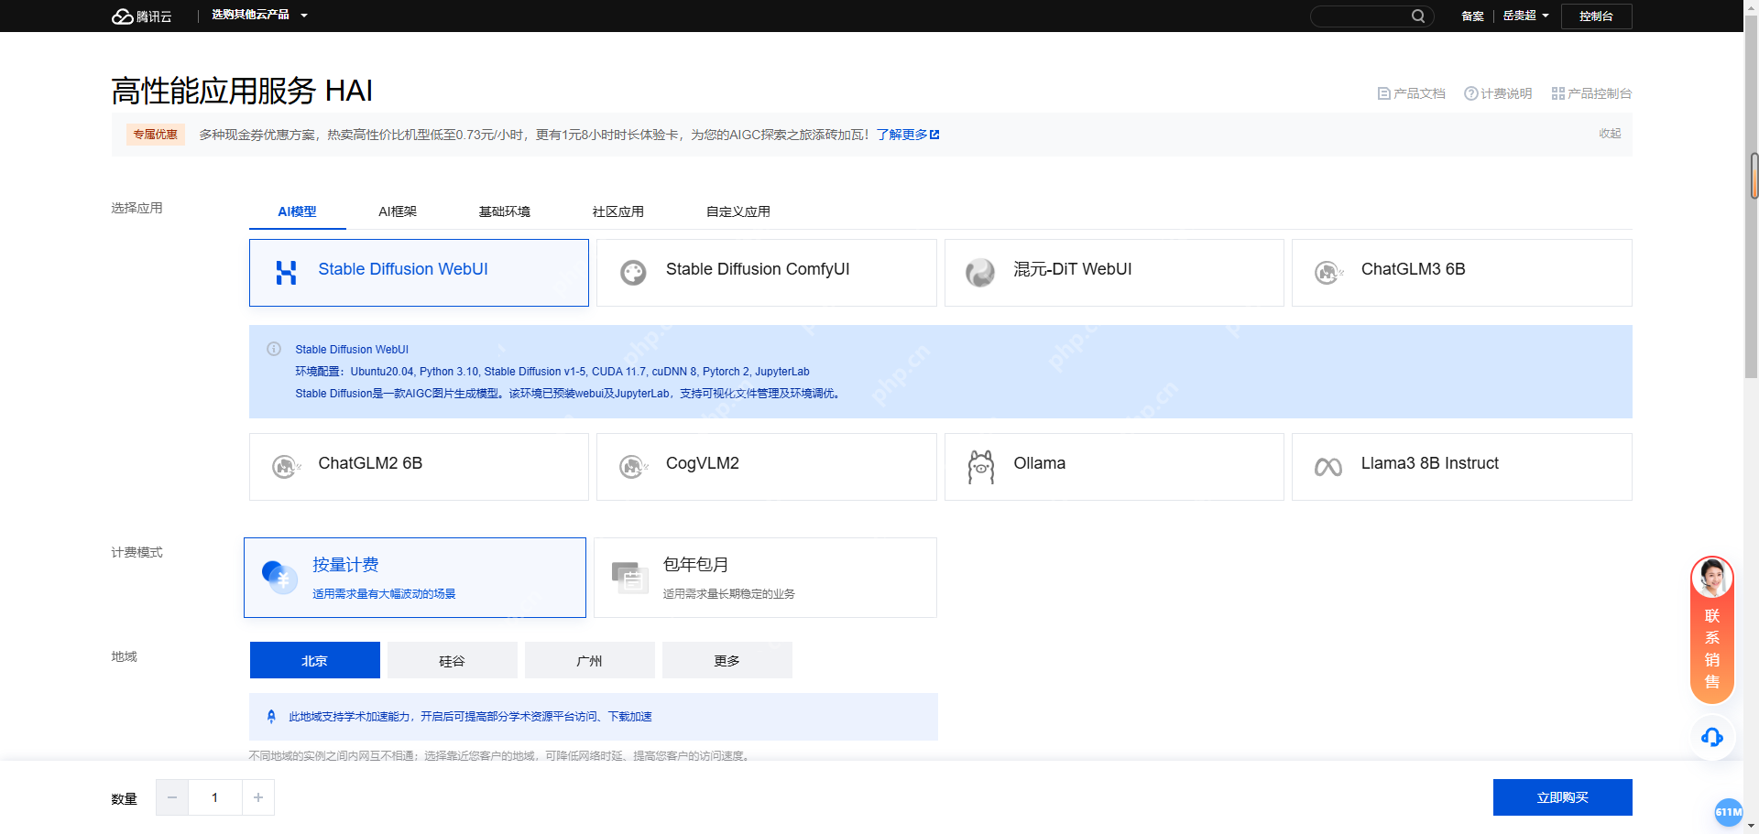Click the ChatGLM2 6B icon
The width and height of the screenshot is (1759, 834).
tap(286, 467)
